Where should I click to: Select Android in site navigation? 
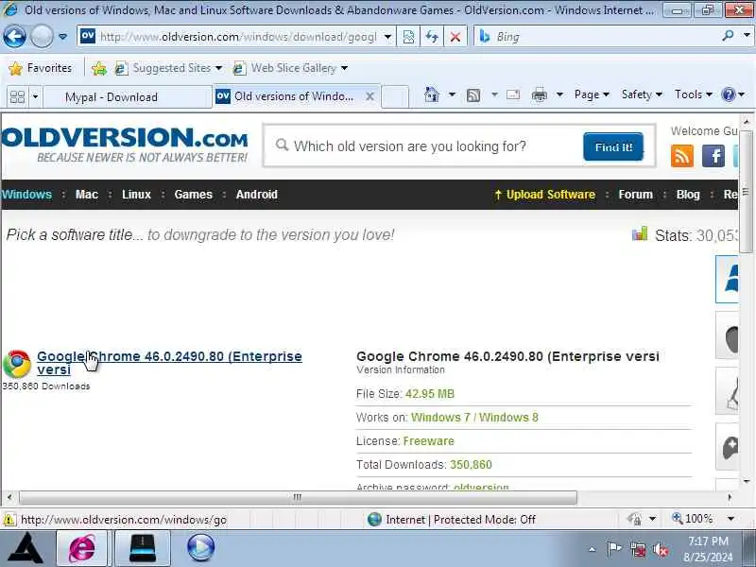256,195
